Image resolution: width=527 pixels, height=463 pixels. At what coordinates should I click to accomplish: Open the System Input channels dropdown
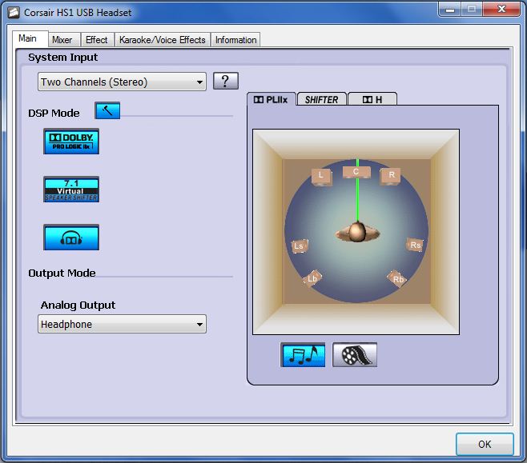pyautogui.click(x=122, y=82)
